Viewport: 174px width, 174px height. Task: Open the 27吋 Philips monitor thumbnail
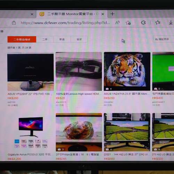79,132
